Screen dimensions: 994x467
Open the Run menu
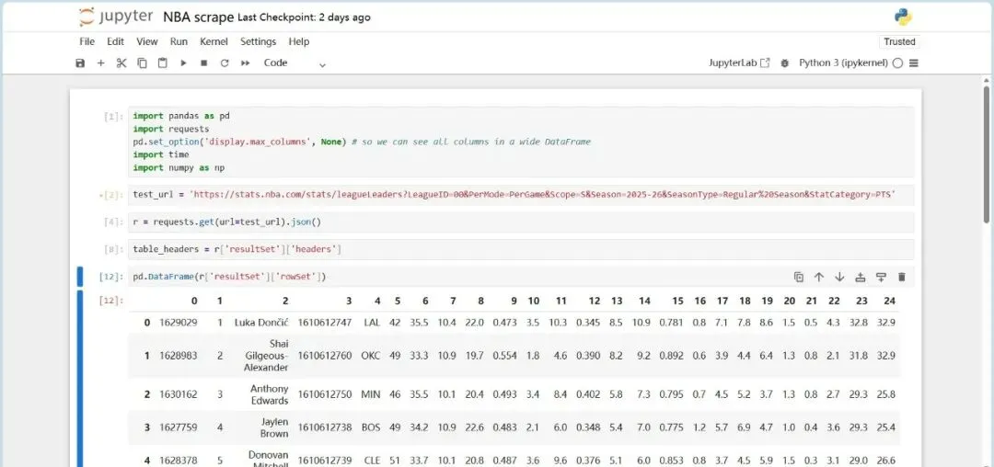coord(179,41)
